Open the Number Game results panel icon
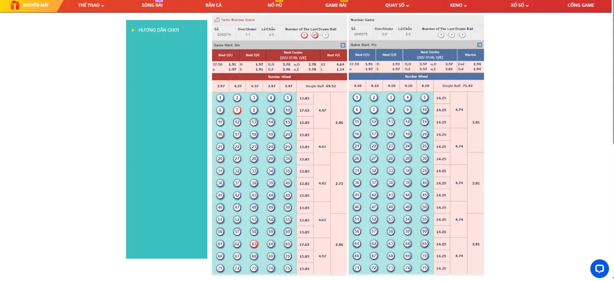 pyautogui.click(x=479, y=45)
